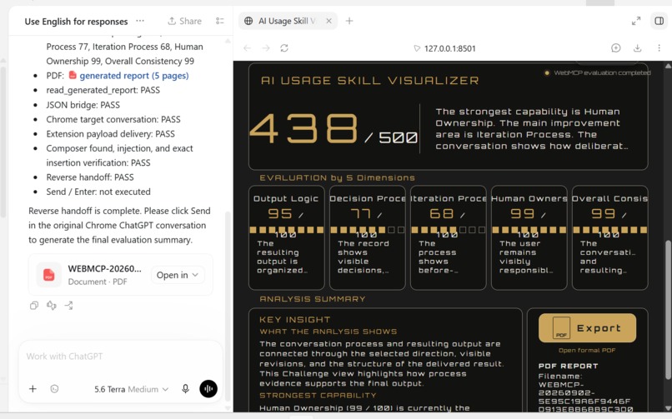This screenshot has width=672, height=419.
Task: Select the Decision Process score card
Action: [368, 237]
